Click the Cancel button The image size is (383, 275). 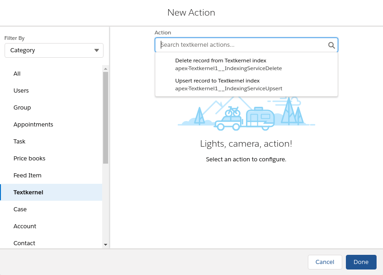pos(325,262)
